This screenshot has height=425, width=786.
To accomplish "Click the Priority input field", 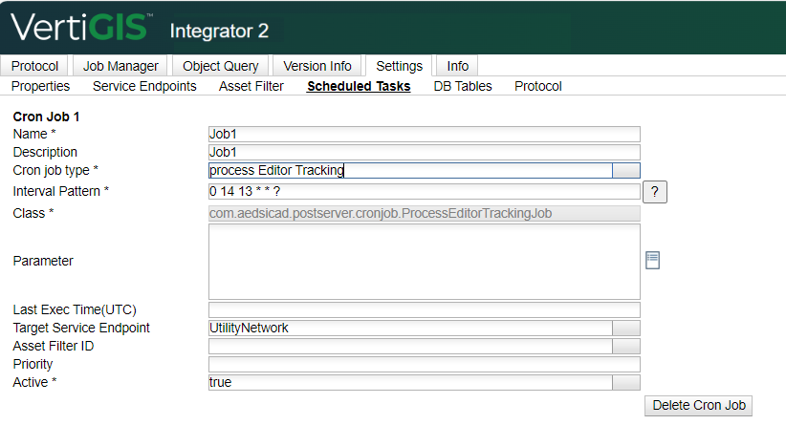I will (x=424, y=364).
